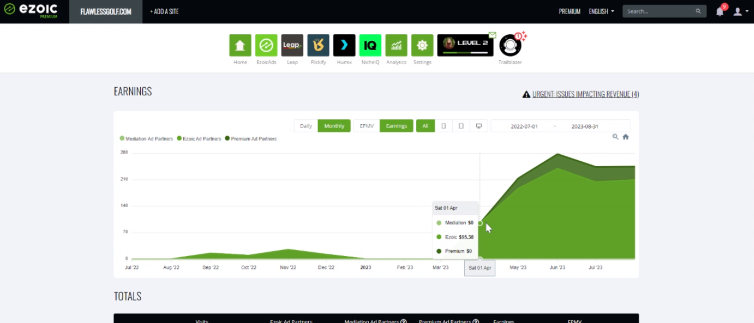Image resolution: width=754 pixels, height=323 pixels.
Task: Edit the end date 2023-08-31
Action: coord(585,126)
